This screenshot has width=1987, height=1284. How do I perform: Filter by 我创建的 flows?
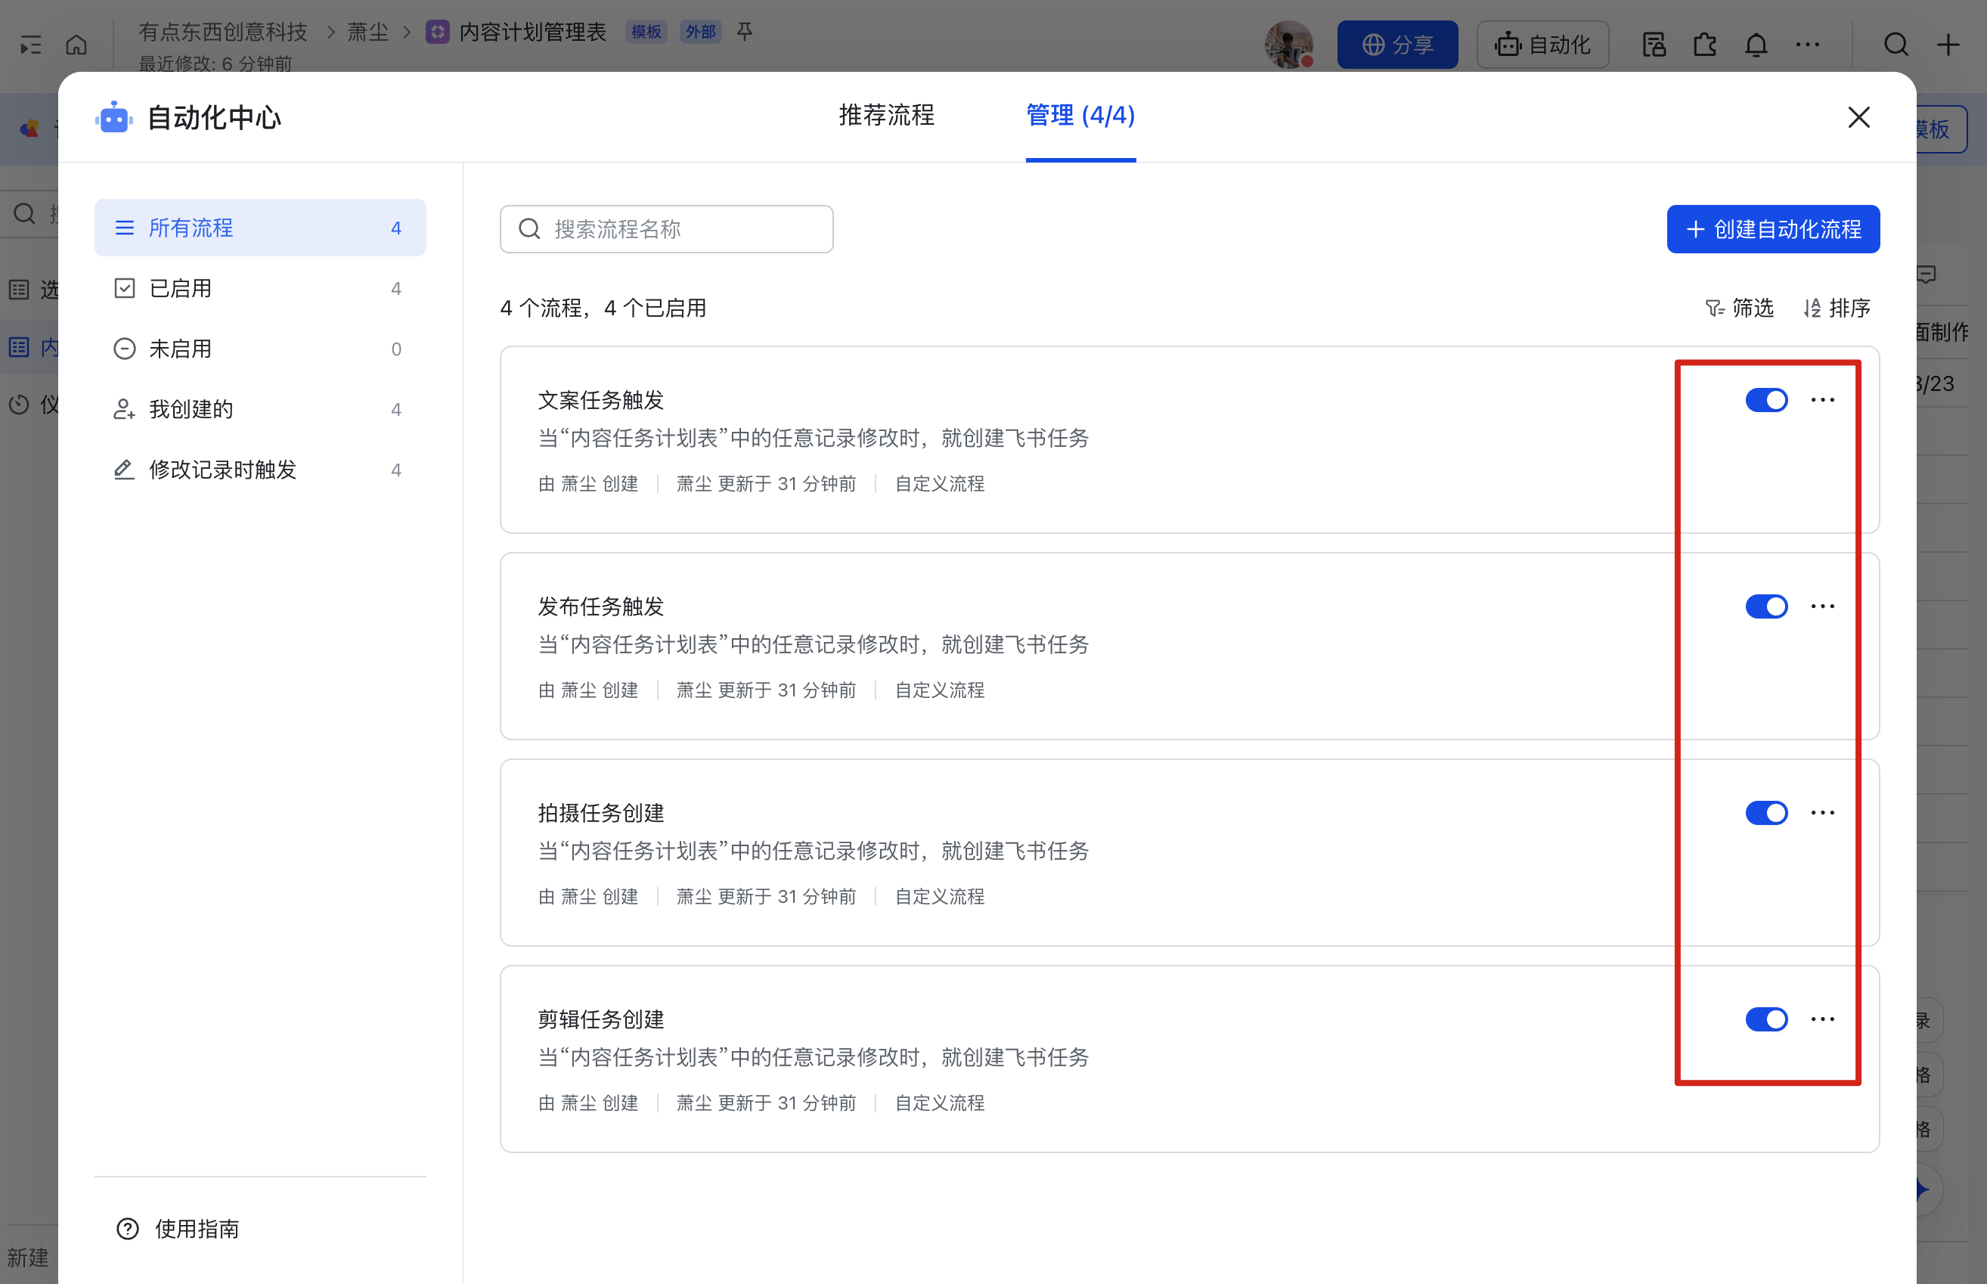pos(260,409)
